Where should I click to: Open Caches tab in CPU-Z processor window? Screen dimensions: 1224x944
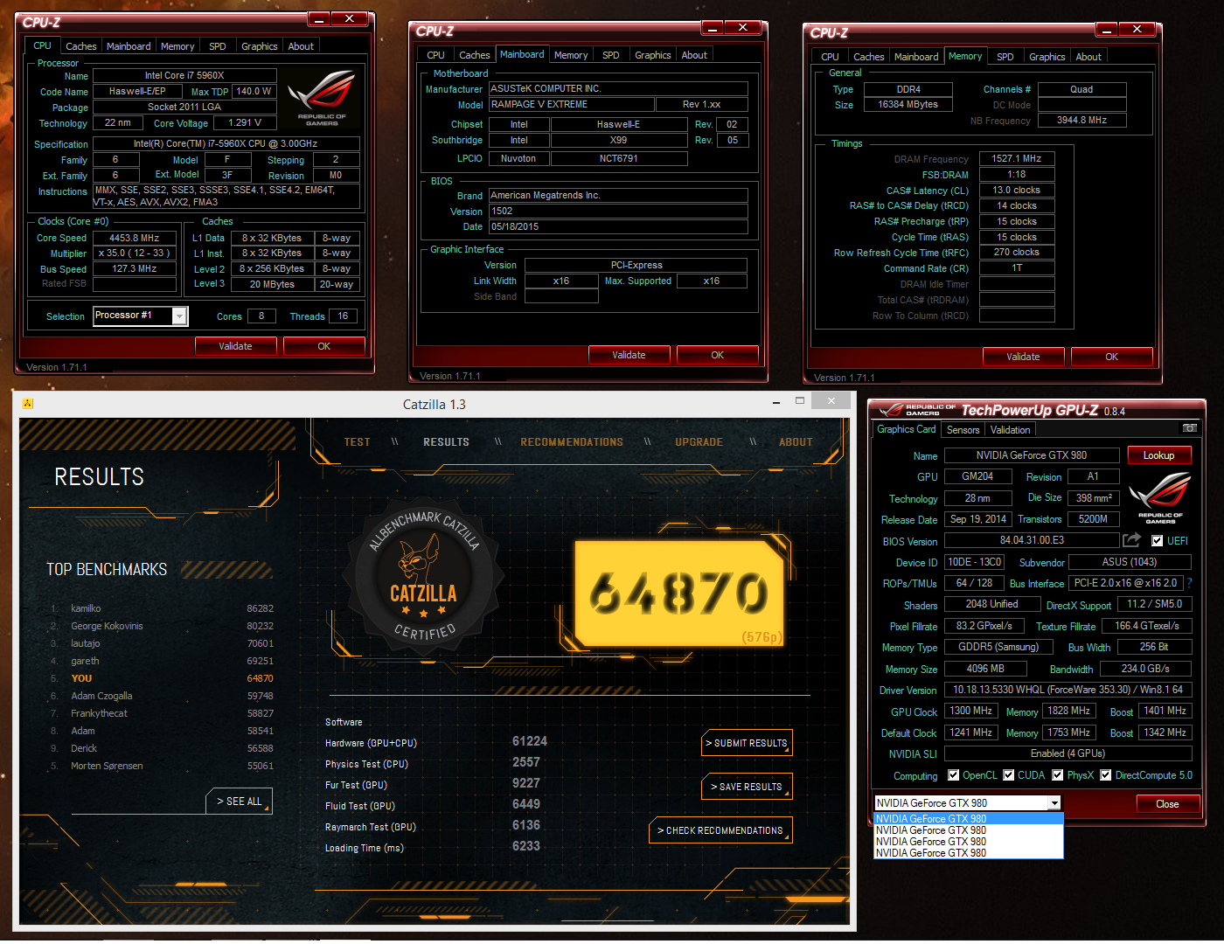(x=81, y=46)
